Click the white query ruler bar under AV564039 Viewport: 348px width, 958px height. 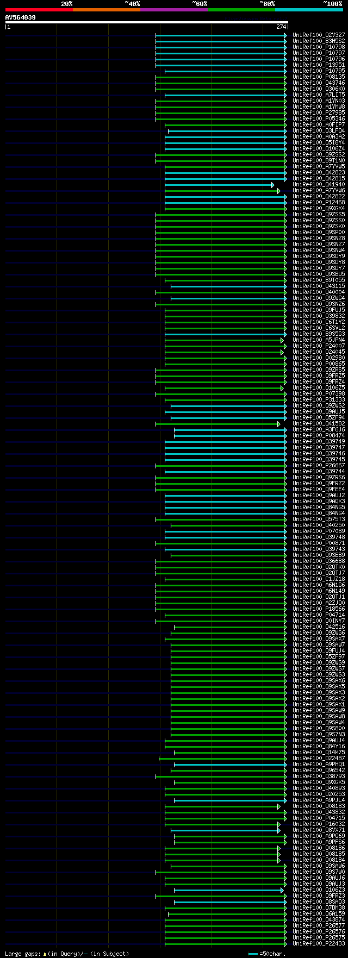pyautogui.click(x=146, y=22)
